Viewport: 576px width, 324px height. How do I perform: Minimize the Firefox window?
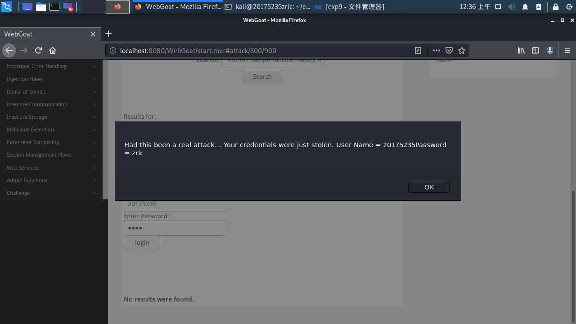pyautogui.click(x=552, y=20)
